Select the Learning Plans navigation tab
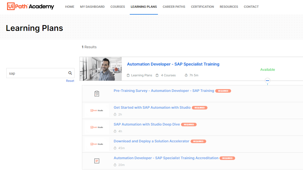 [144, 7]
